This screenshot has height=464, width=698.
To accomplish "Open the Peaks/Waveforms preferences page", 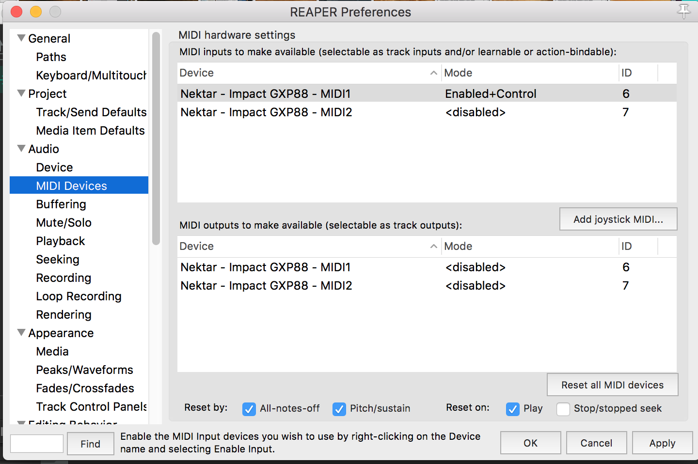I will click(84, 370).
